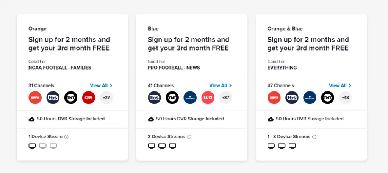Viewport: 388px width, 173px height.
Task: View all 31 channels in the Orange plan
Action: click(x=101, y=85)
